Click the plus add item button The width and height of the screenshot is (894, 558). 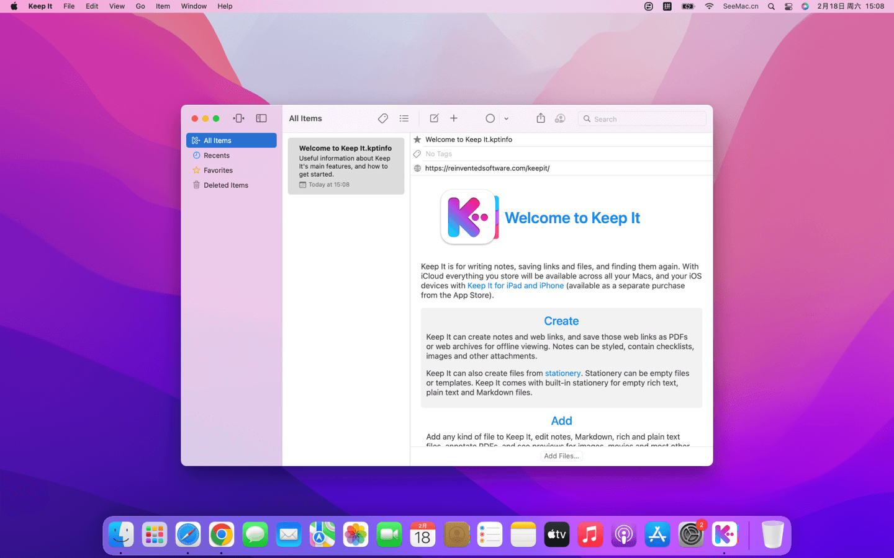454,118
